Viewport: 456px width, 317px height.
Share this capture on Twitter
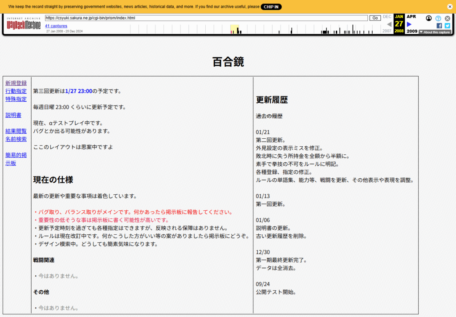pyautogui.click(x=447, y=26)
